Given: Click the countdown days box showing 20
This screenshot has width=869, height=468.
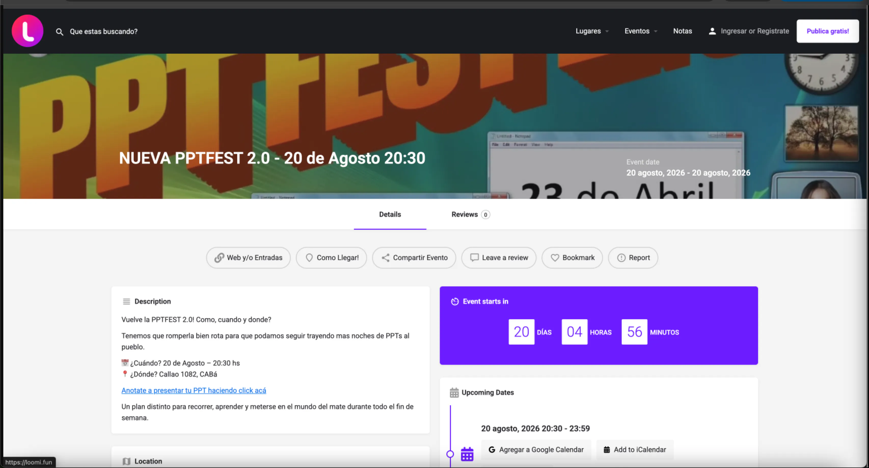Looking at the screenshot, I should click(522, 332).
